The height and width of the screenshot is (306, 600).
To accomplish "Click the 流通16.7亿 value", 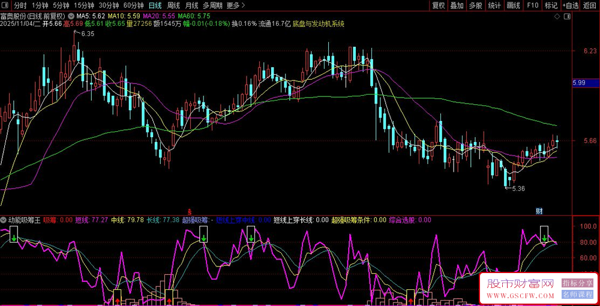I will tap(275, 24).
